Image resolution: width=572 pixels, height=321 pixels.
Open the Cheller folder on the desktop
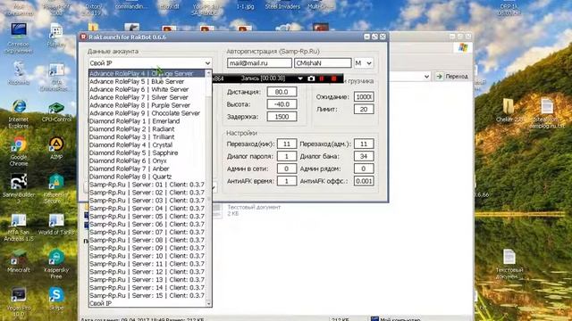pos(509,111)
